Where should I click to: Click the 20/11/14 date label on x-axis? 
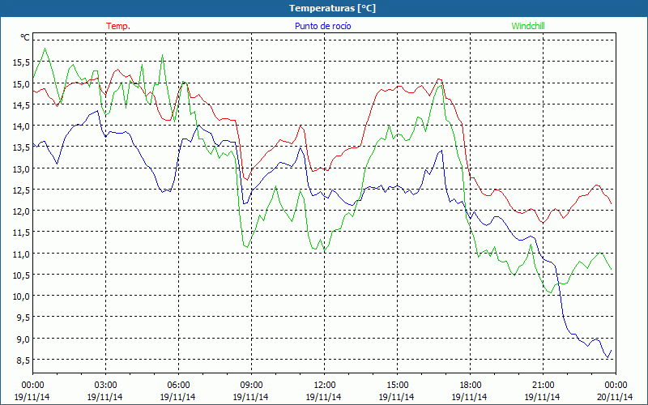tap(616, 397)
